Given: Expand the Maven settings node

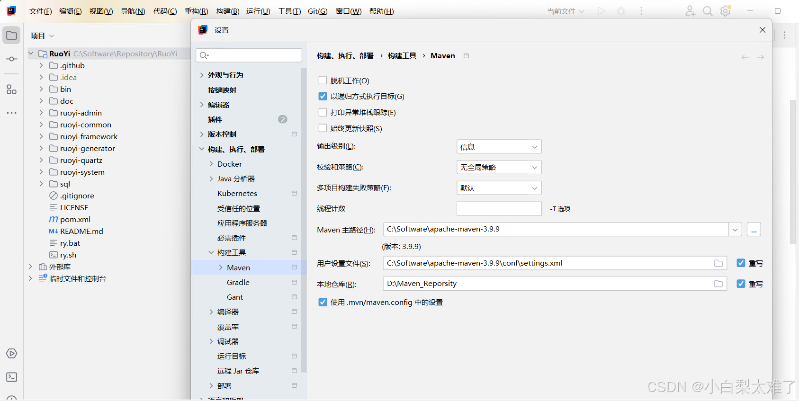Looking at the screenshot, I should tap(221, 267).
